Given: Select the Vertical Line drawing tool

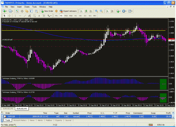Looking at the screenshot, I should click(x=15, y=16).
